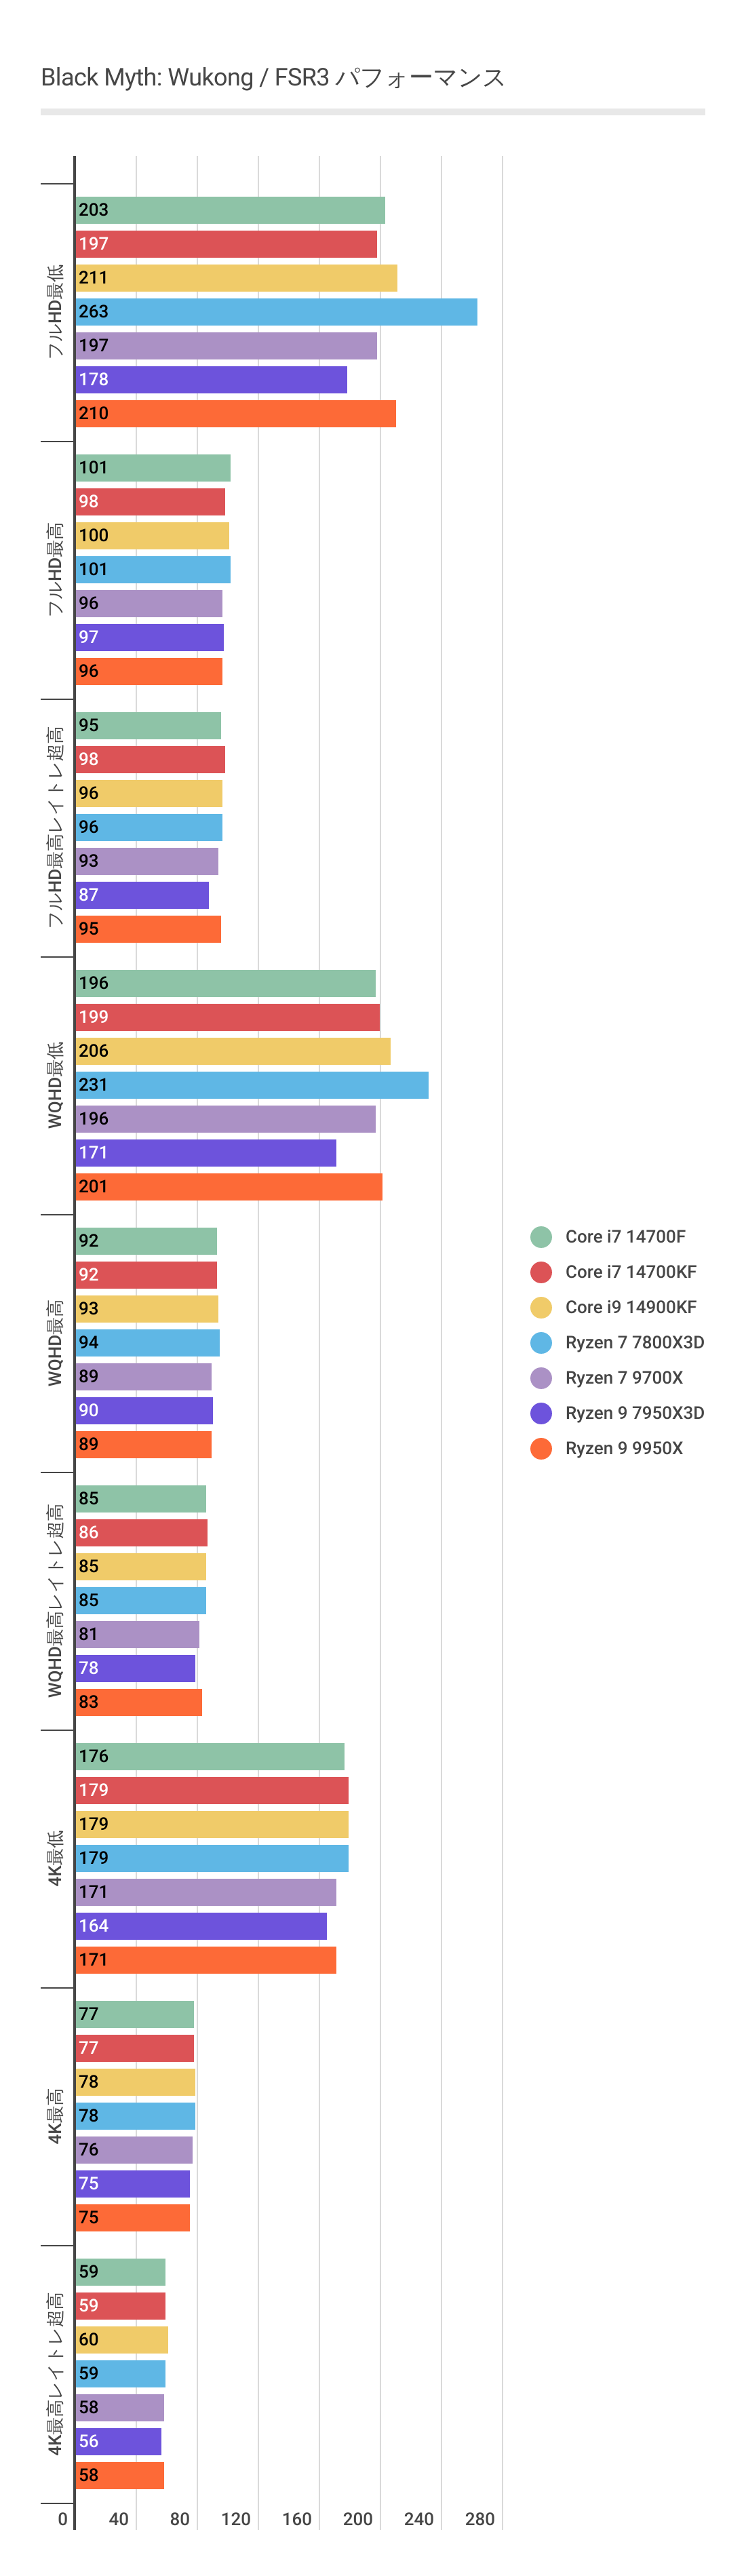Click the Core i9 14900KF legend dot
Viewport: 746px width, 2576px height.
[x=541, y=1307]
